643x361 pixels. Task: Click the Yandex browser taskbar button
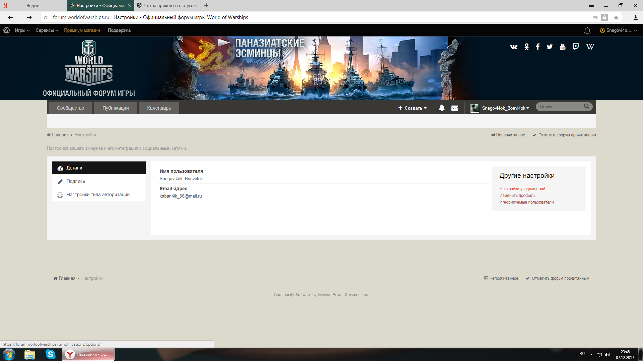[88, 354]
